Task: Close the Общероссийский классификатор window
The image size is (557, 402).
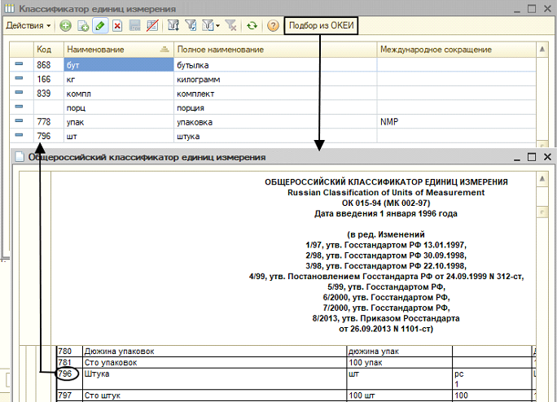Action: pos(548,156)
